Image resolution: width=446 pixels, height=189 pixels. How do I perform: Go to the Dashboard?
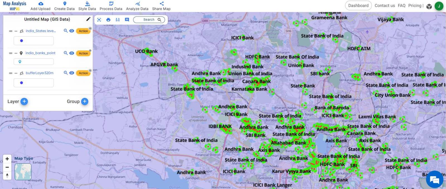358,6
